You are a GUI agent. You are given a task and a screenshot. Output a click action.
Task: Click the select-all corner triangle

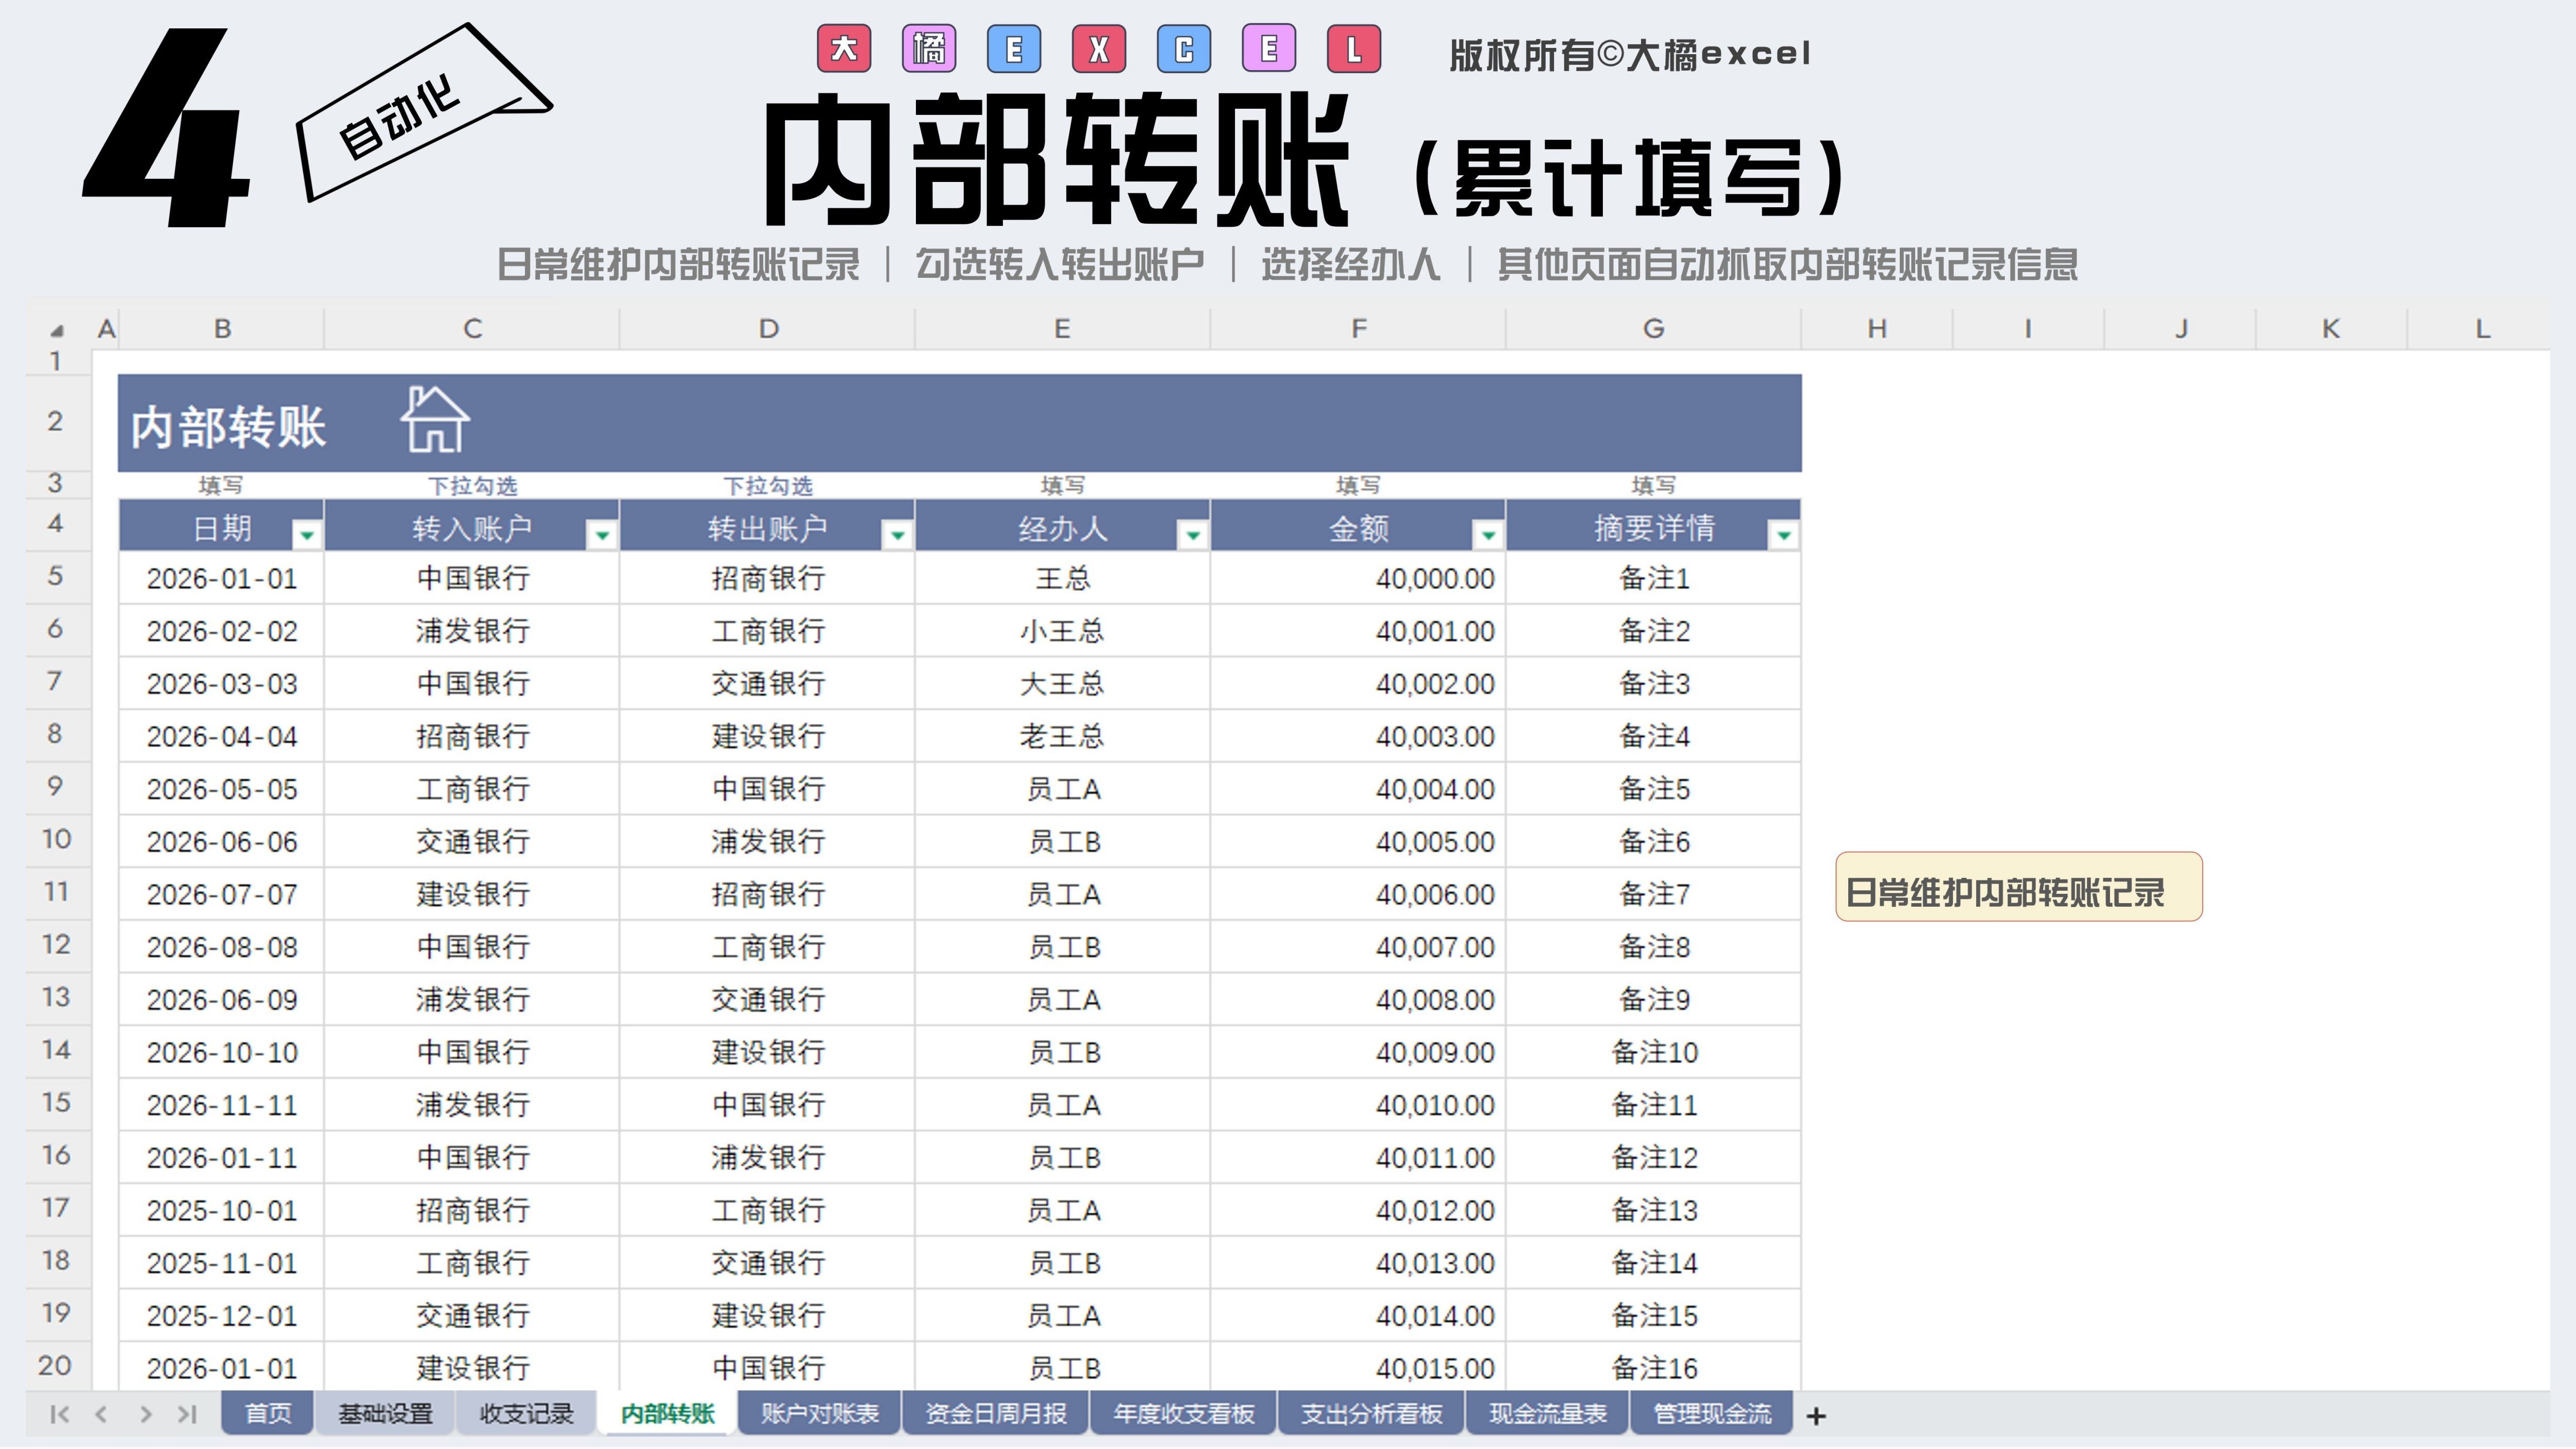57,330
